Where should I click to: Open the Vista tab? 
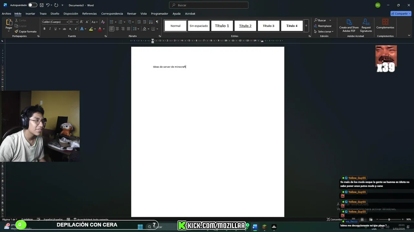144,14
